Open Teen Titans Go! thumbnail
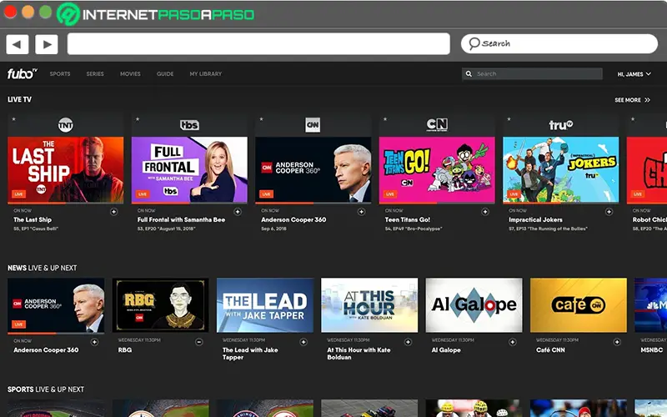 [x=437, y=169]
